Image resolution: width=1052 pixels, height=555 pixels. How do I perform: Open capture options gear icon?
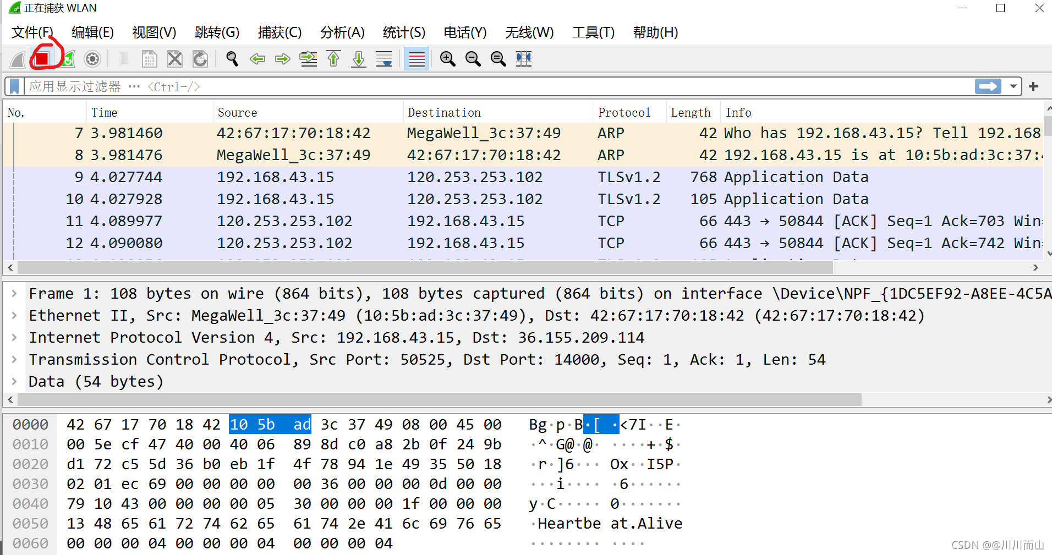coord(92,59)
